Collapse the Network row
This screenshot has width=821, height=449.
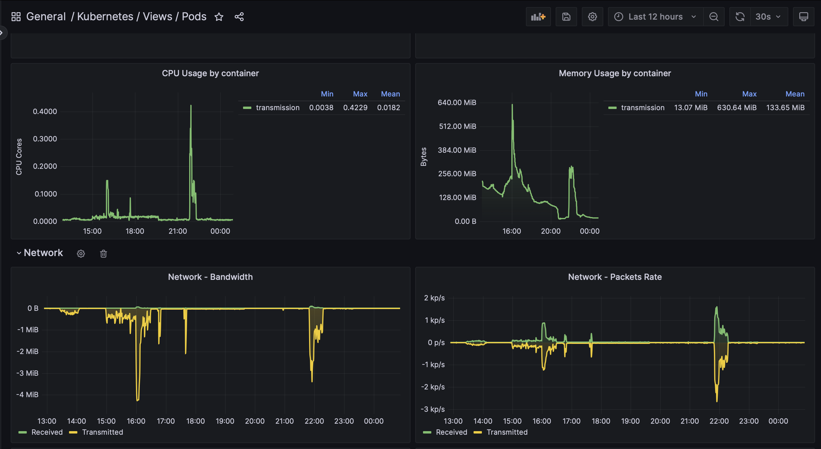click(x=40, y=253)
